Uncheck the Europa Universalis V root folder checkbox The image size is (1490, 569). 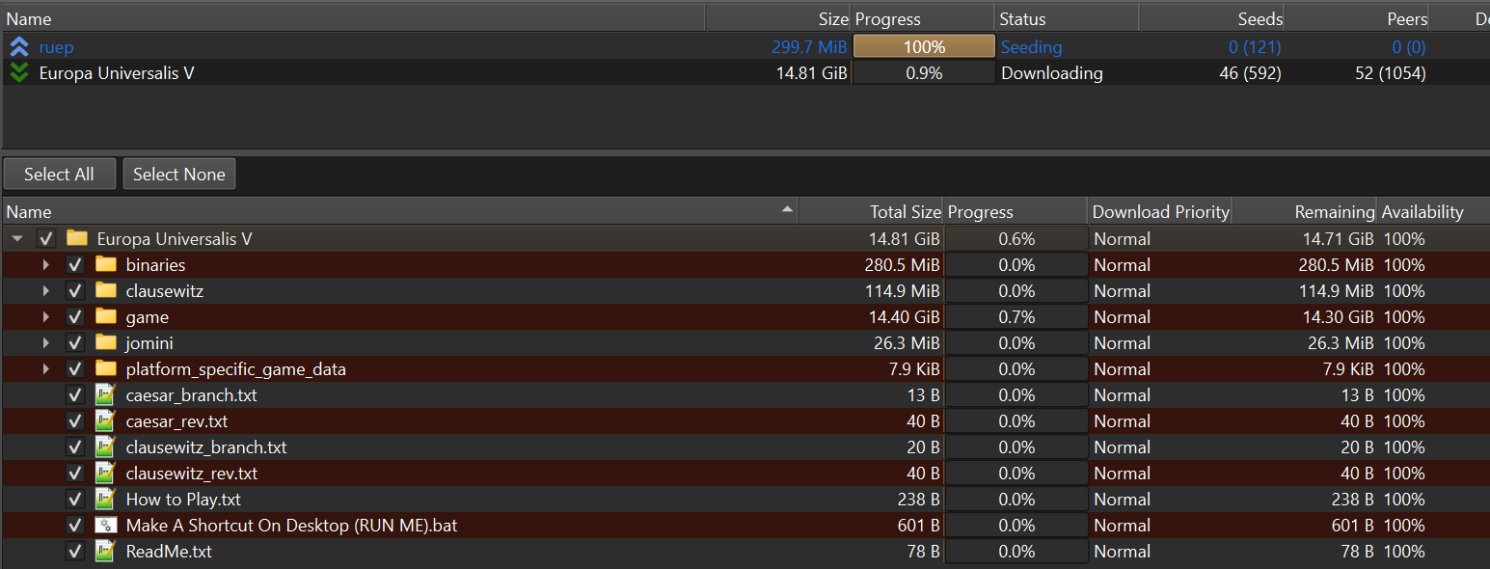coord(46,238)
